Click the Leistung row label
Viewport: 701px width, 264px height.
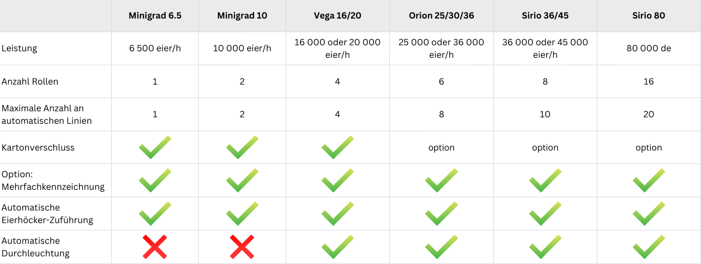[x=19, y=48]
